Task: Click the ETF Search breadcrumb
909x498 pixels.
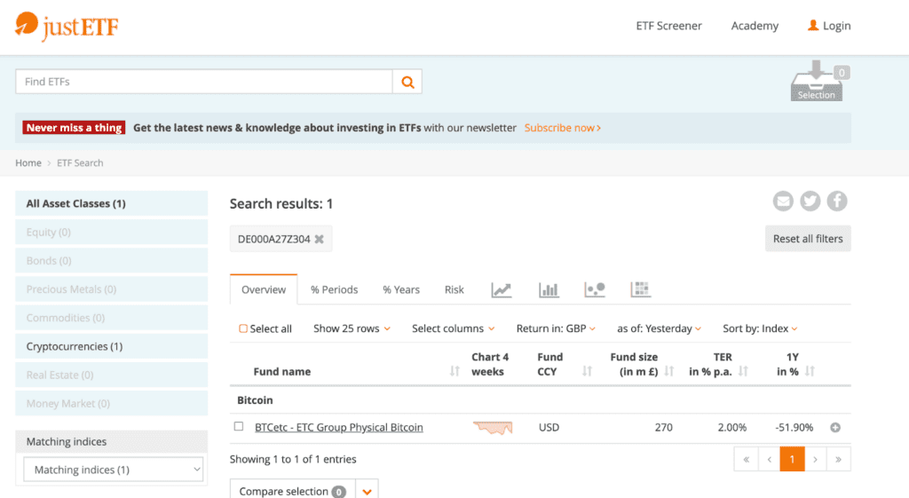Action: tap(80, 163)
